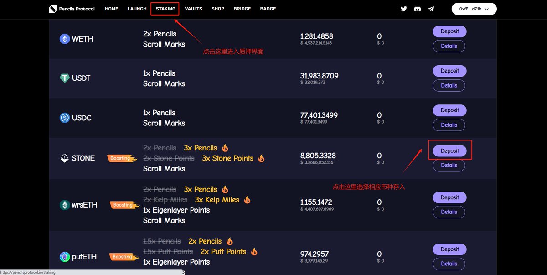The image size is (547, 275).
Task: Click the WETH token icon
Action: (65, 39)
